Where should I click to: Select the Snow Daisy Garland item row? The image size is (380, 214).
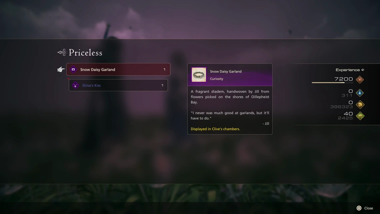[118, 69]
